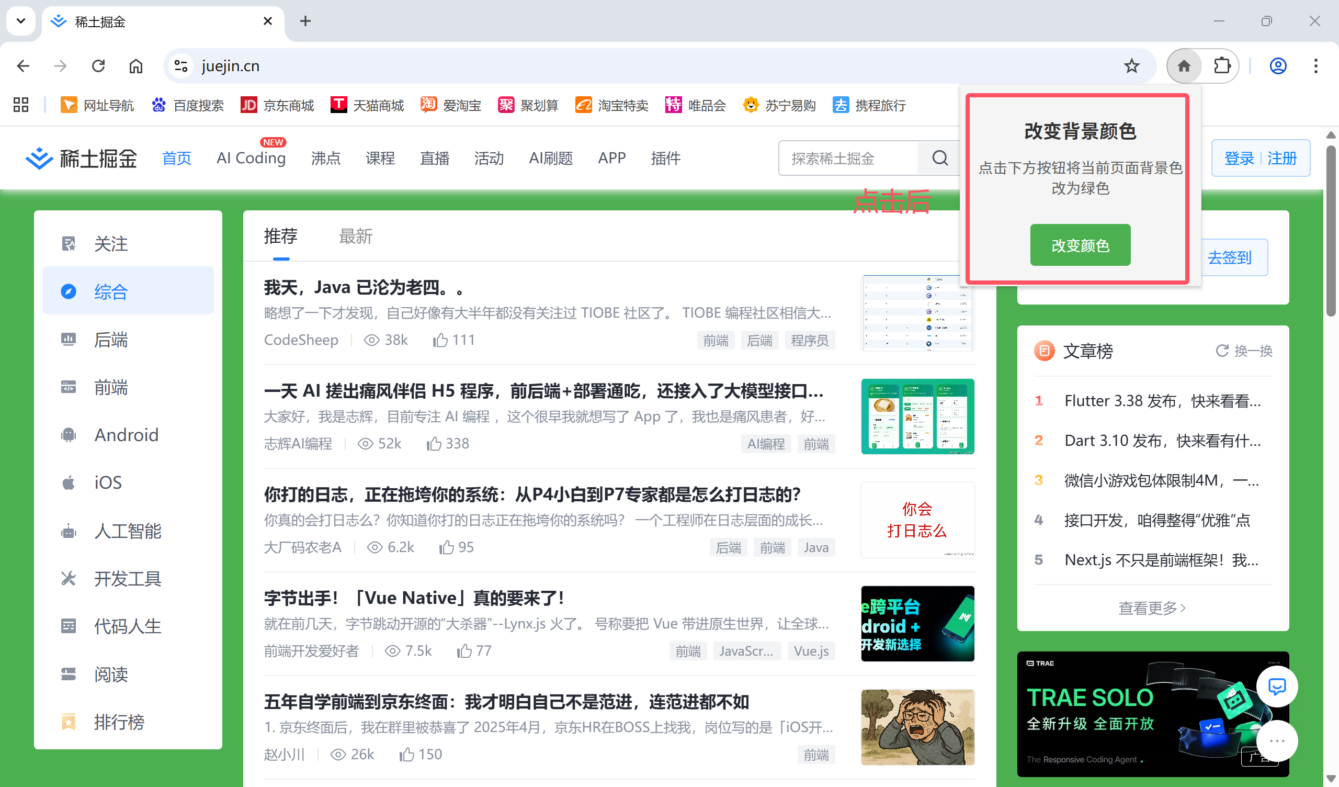Click the search magnifier icon

click(x=939, y=158)
